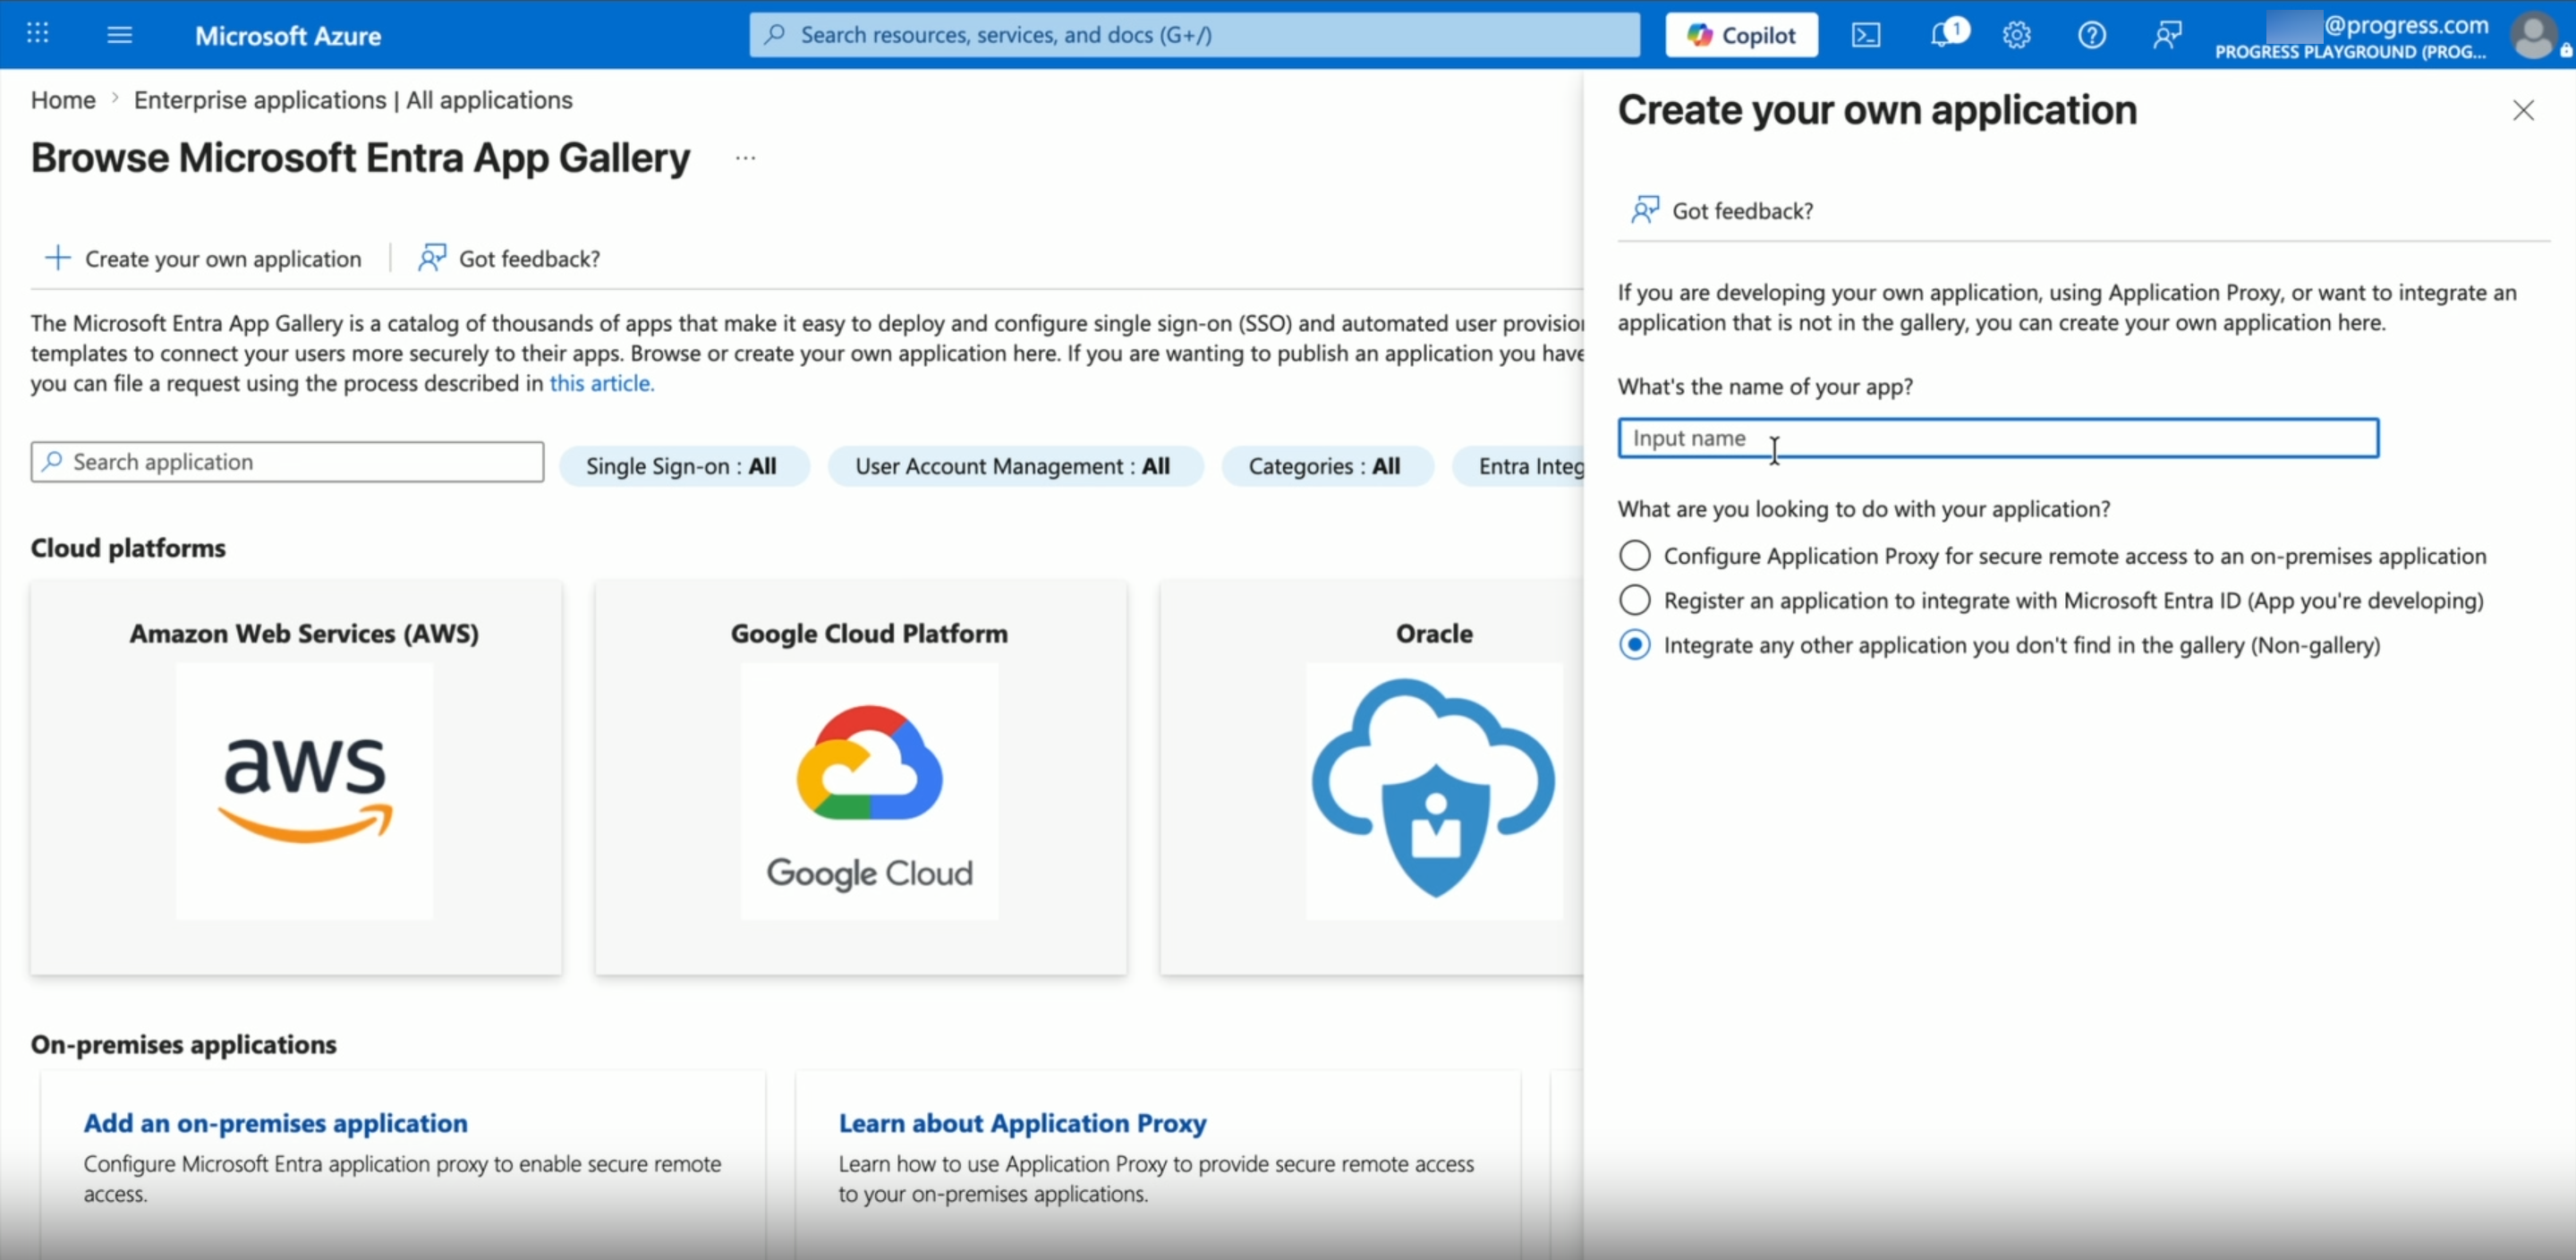The width and height of the screenshot is (2576, 1260).
Task: Focus the Search application field
Action: [x=287, y=462]
